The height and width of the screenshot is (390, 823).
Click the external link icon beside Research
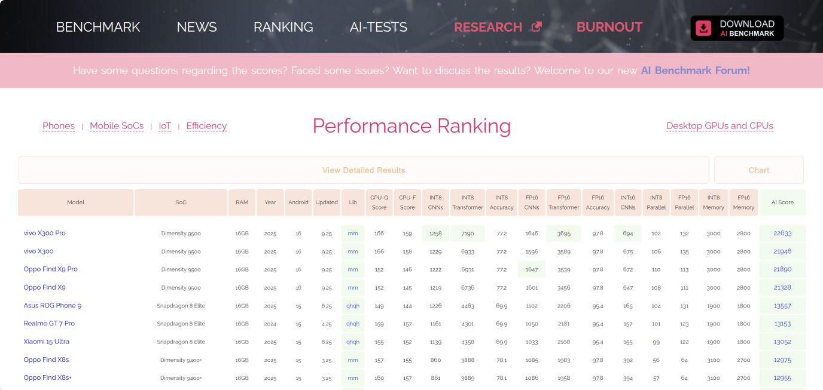pos(537,27)
